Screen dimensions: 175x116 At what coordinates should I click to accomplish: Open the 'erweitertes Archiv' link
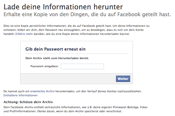(x=42, y=91)
